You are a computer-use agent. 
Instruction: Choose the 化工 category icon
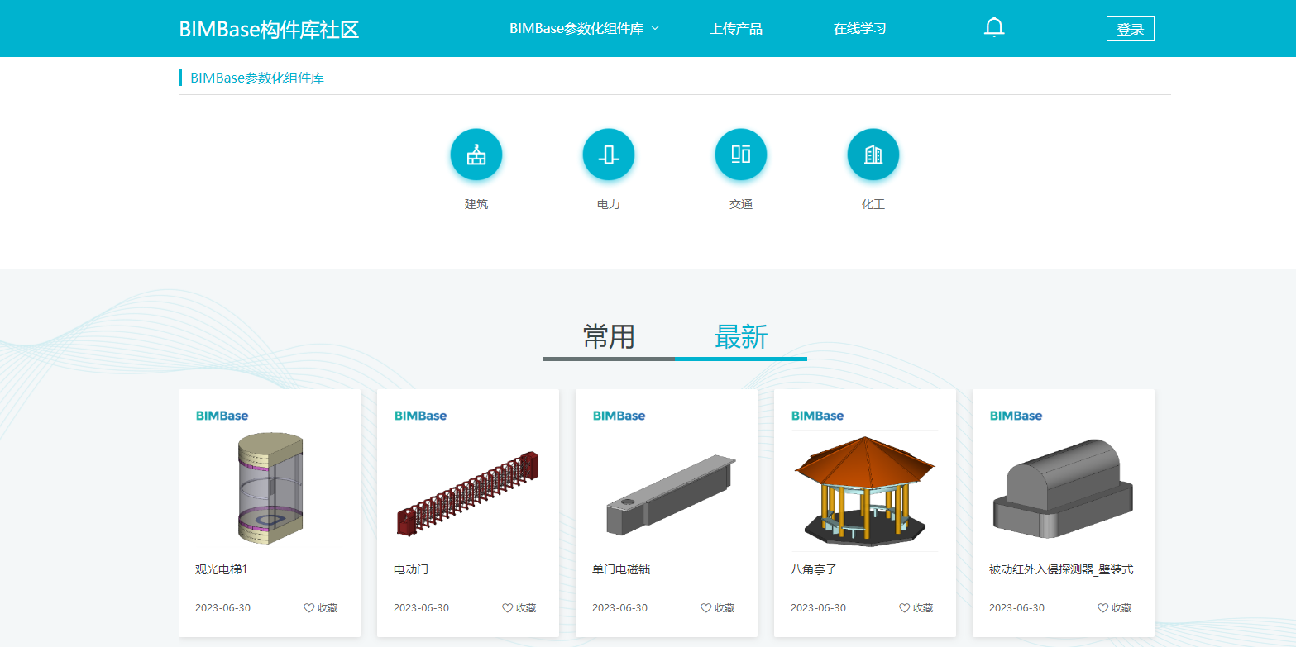point(873,155)
